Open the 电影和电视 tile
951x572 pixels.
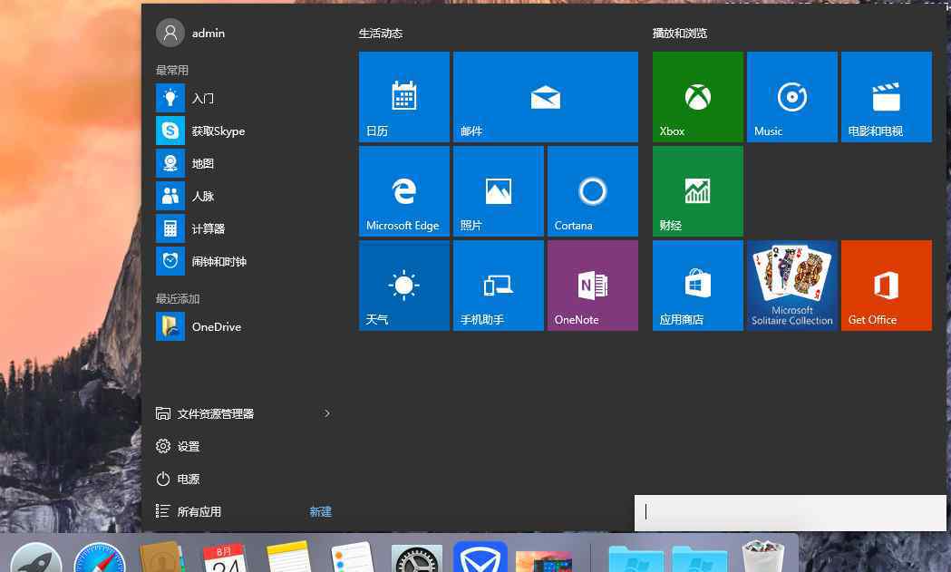coord(886,97)
